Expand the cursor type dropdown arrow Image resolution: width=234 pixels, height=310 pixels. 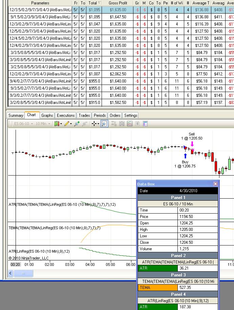[98, 124]
